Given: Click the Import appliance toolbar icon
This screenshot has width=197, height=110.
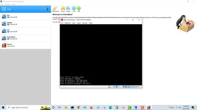Looking at the screenshot, I should coord(63,9).
